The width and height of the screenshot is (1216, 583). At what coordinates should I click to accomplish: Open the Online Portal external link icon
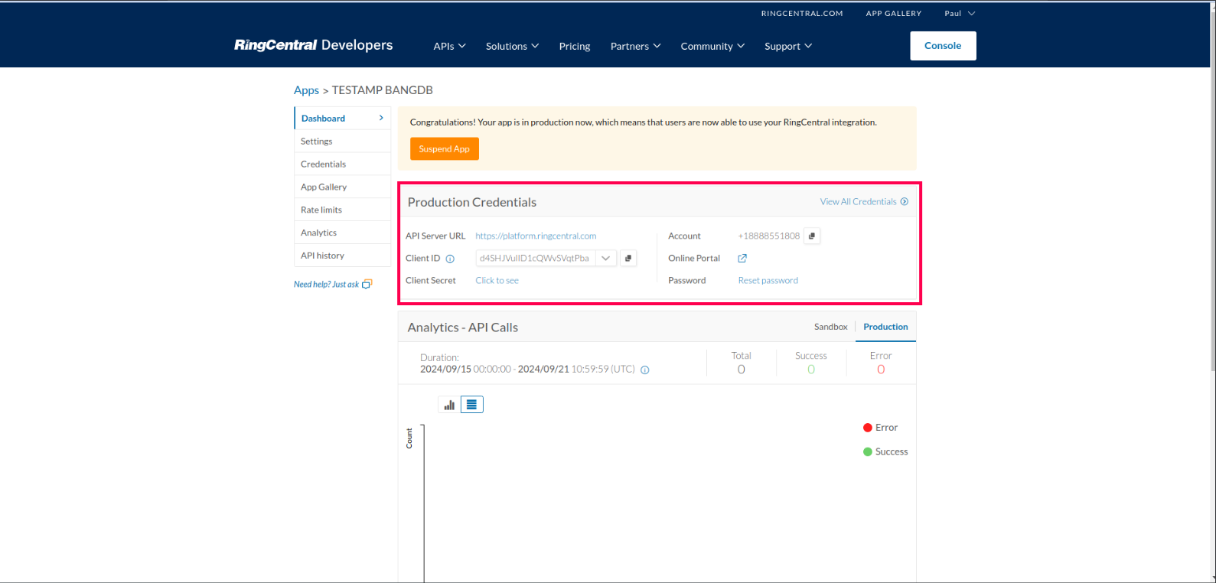coord(742,259)
